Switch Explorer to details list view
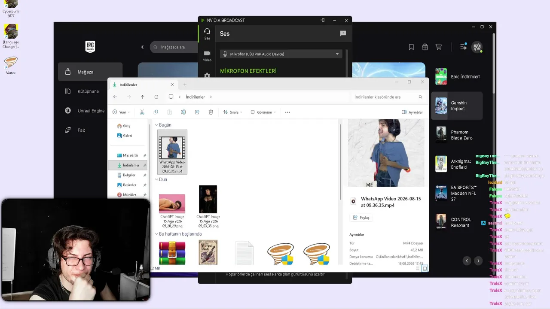 [418, 269]
